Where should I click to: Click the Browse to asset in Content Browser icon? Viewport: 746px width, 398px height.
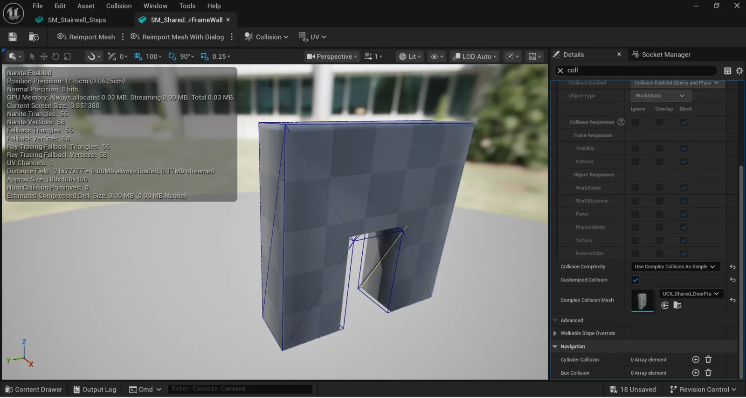coord(34,37)
